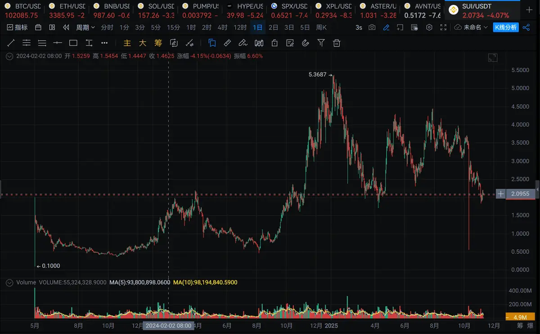The image size is (540, 334).
Task: Toggle the lock drawings icon
Action: point(274,43)
